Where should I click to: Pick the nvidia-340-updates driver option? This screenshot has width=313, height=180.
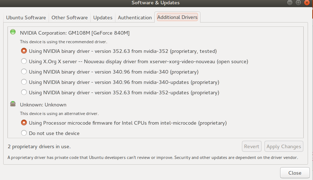click(24, 82)
